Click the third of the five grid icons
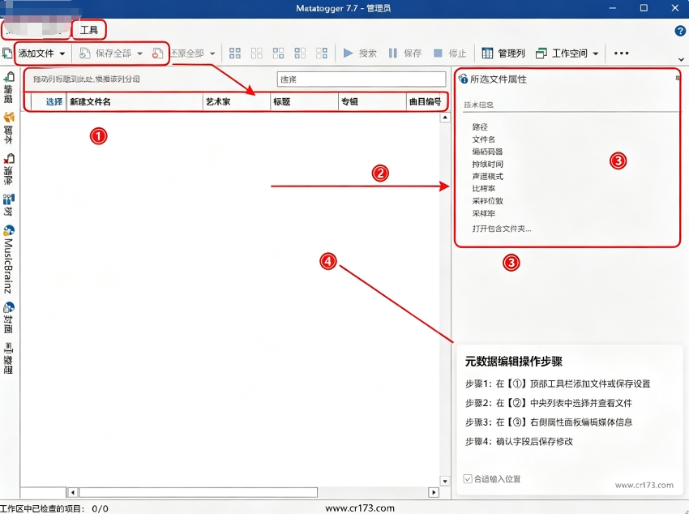Viewport: 689px width, 514px height. tap(278, 54)
